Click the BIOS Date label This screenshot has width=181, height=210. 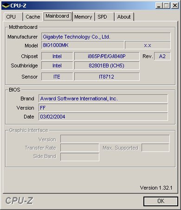(x=29, y=117)
